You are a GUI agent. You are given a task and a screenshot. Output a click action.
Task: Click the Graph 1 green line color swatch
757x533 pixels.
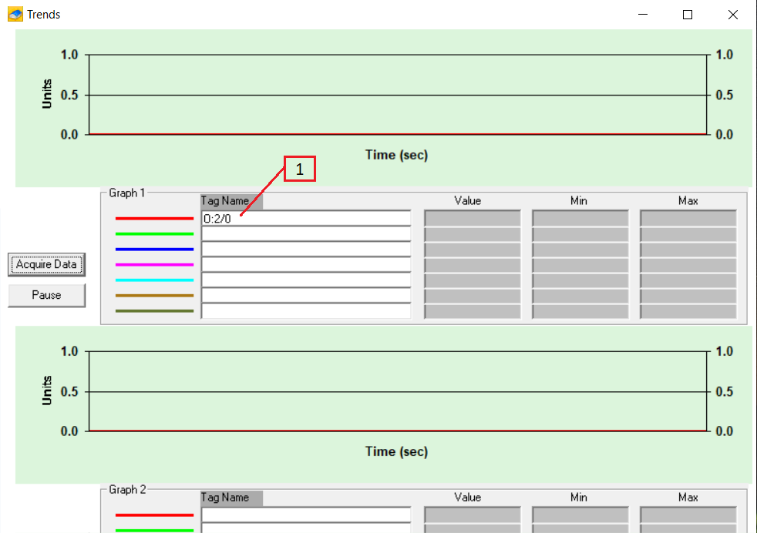[154, 234]
